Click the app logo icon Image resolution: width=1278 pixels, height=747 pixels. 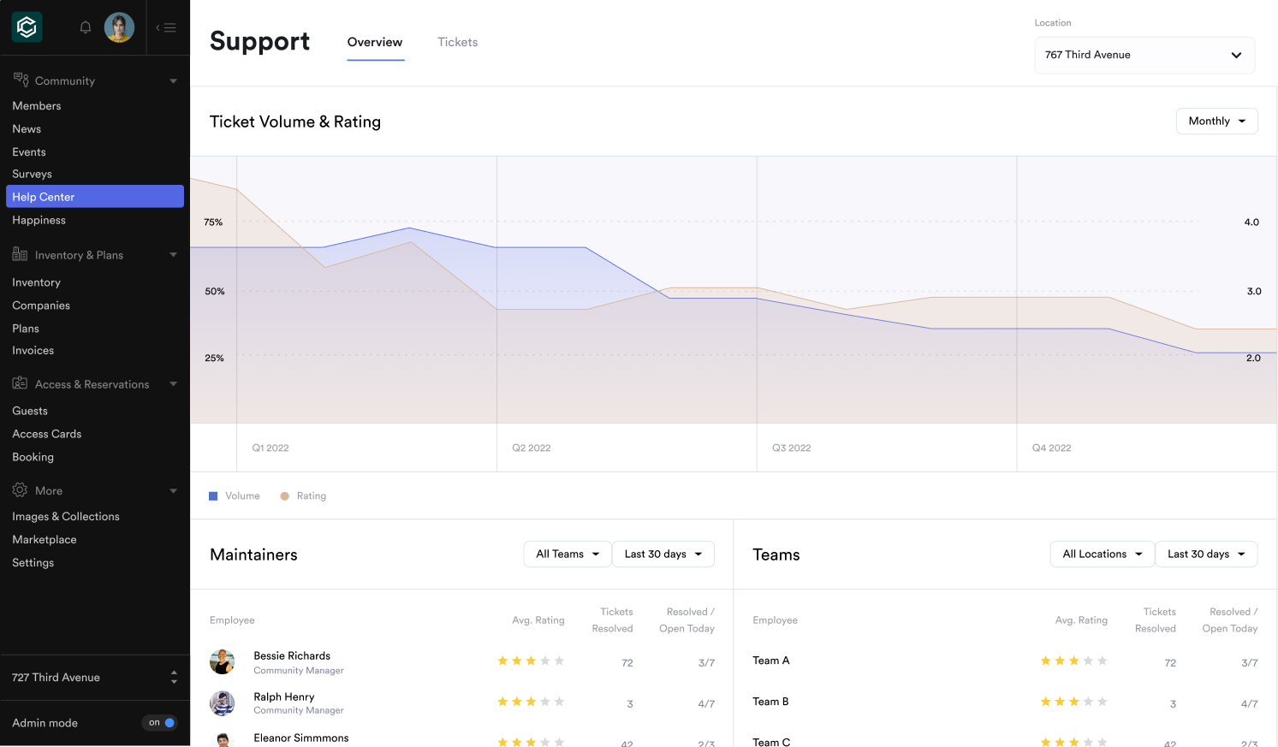tap(27, 27)
